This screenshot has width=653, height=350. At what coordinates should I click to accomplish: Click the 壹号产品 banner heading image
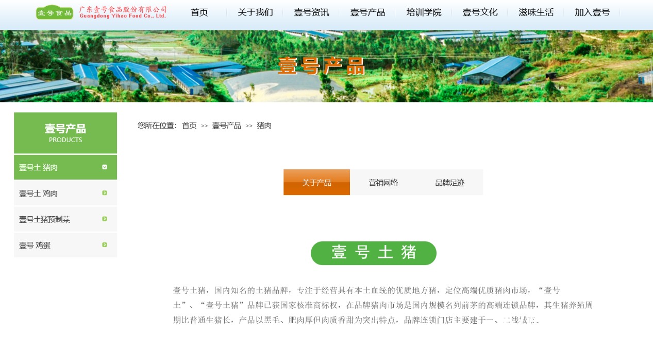click(x=322, y=65)
